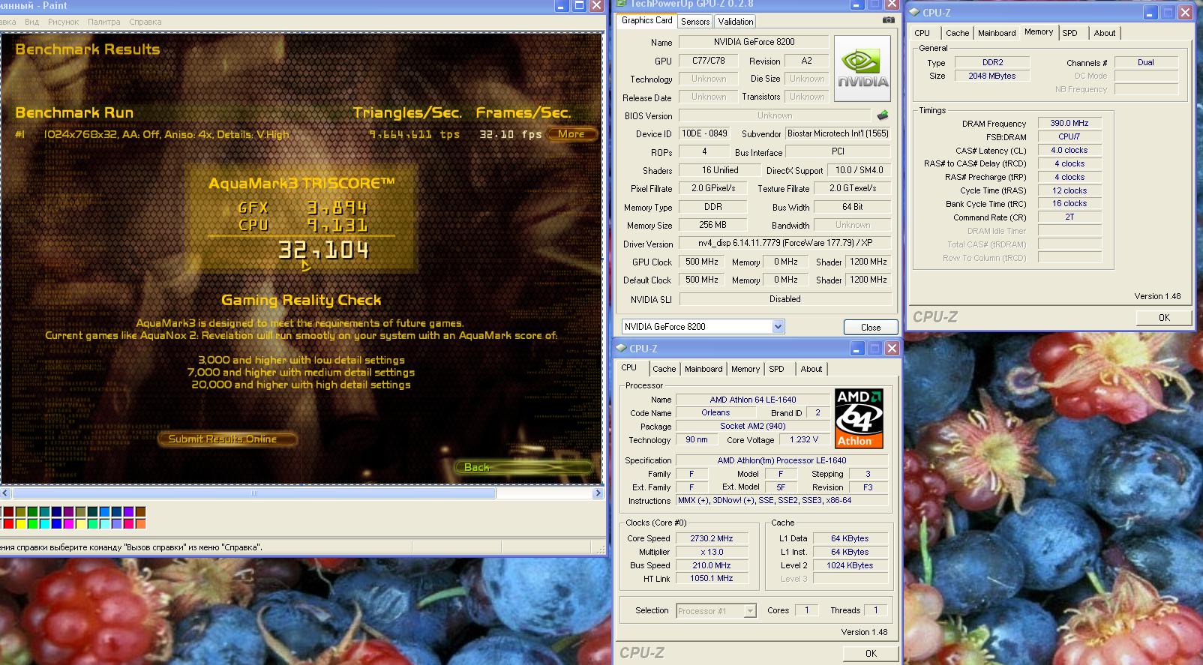This screenshot has width=1203, height=665.
Task: Open About tab in the CPU-Z processor window
Action: click(811, 369)
